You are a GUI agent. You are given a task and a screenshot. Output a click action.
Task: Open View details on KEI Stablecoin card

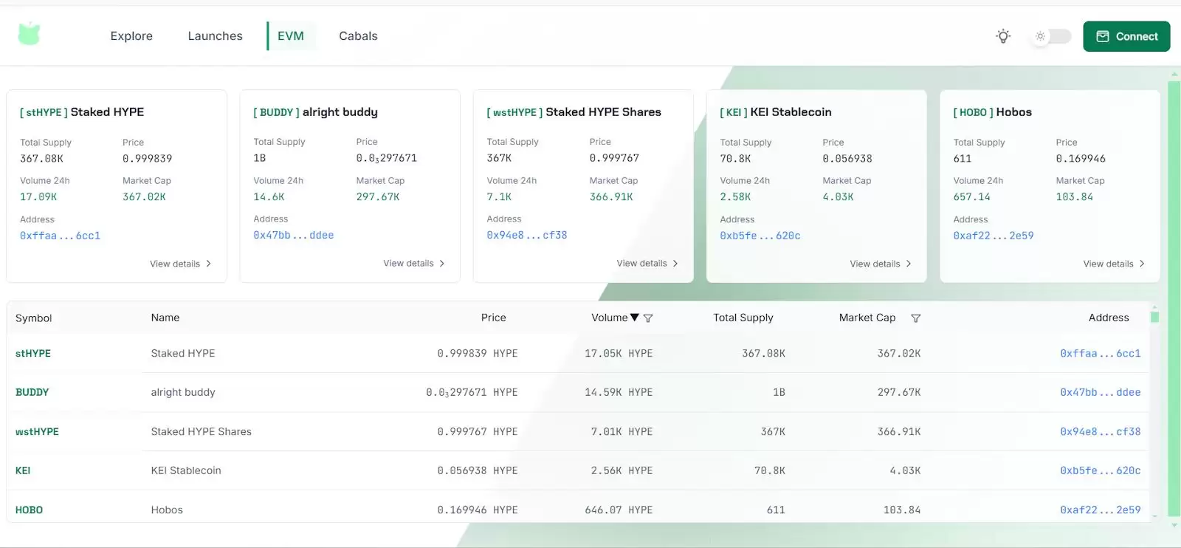coord(880,264)
